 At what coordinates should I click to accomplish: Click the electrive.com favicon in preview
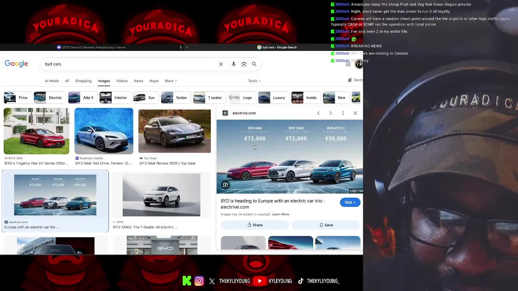225,113
